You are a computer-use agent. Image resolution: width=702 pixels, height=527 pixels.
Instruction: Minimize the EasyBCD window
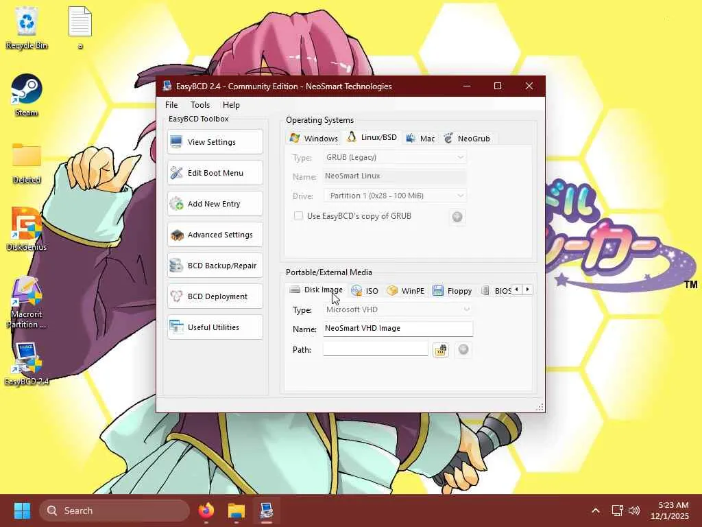[466, 86]
